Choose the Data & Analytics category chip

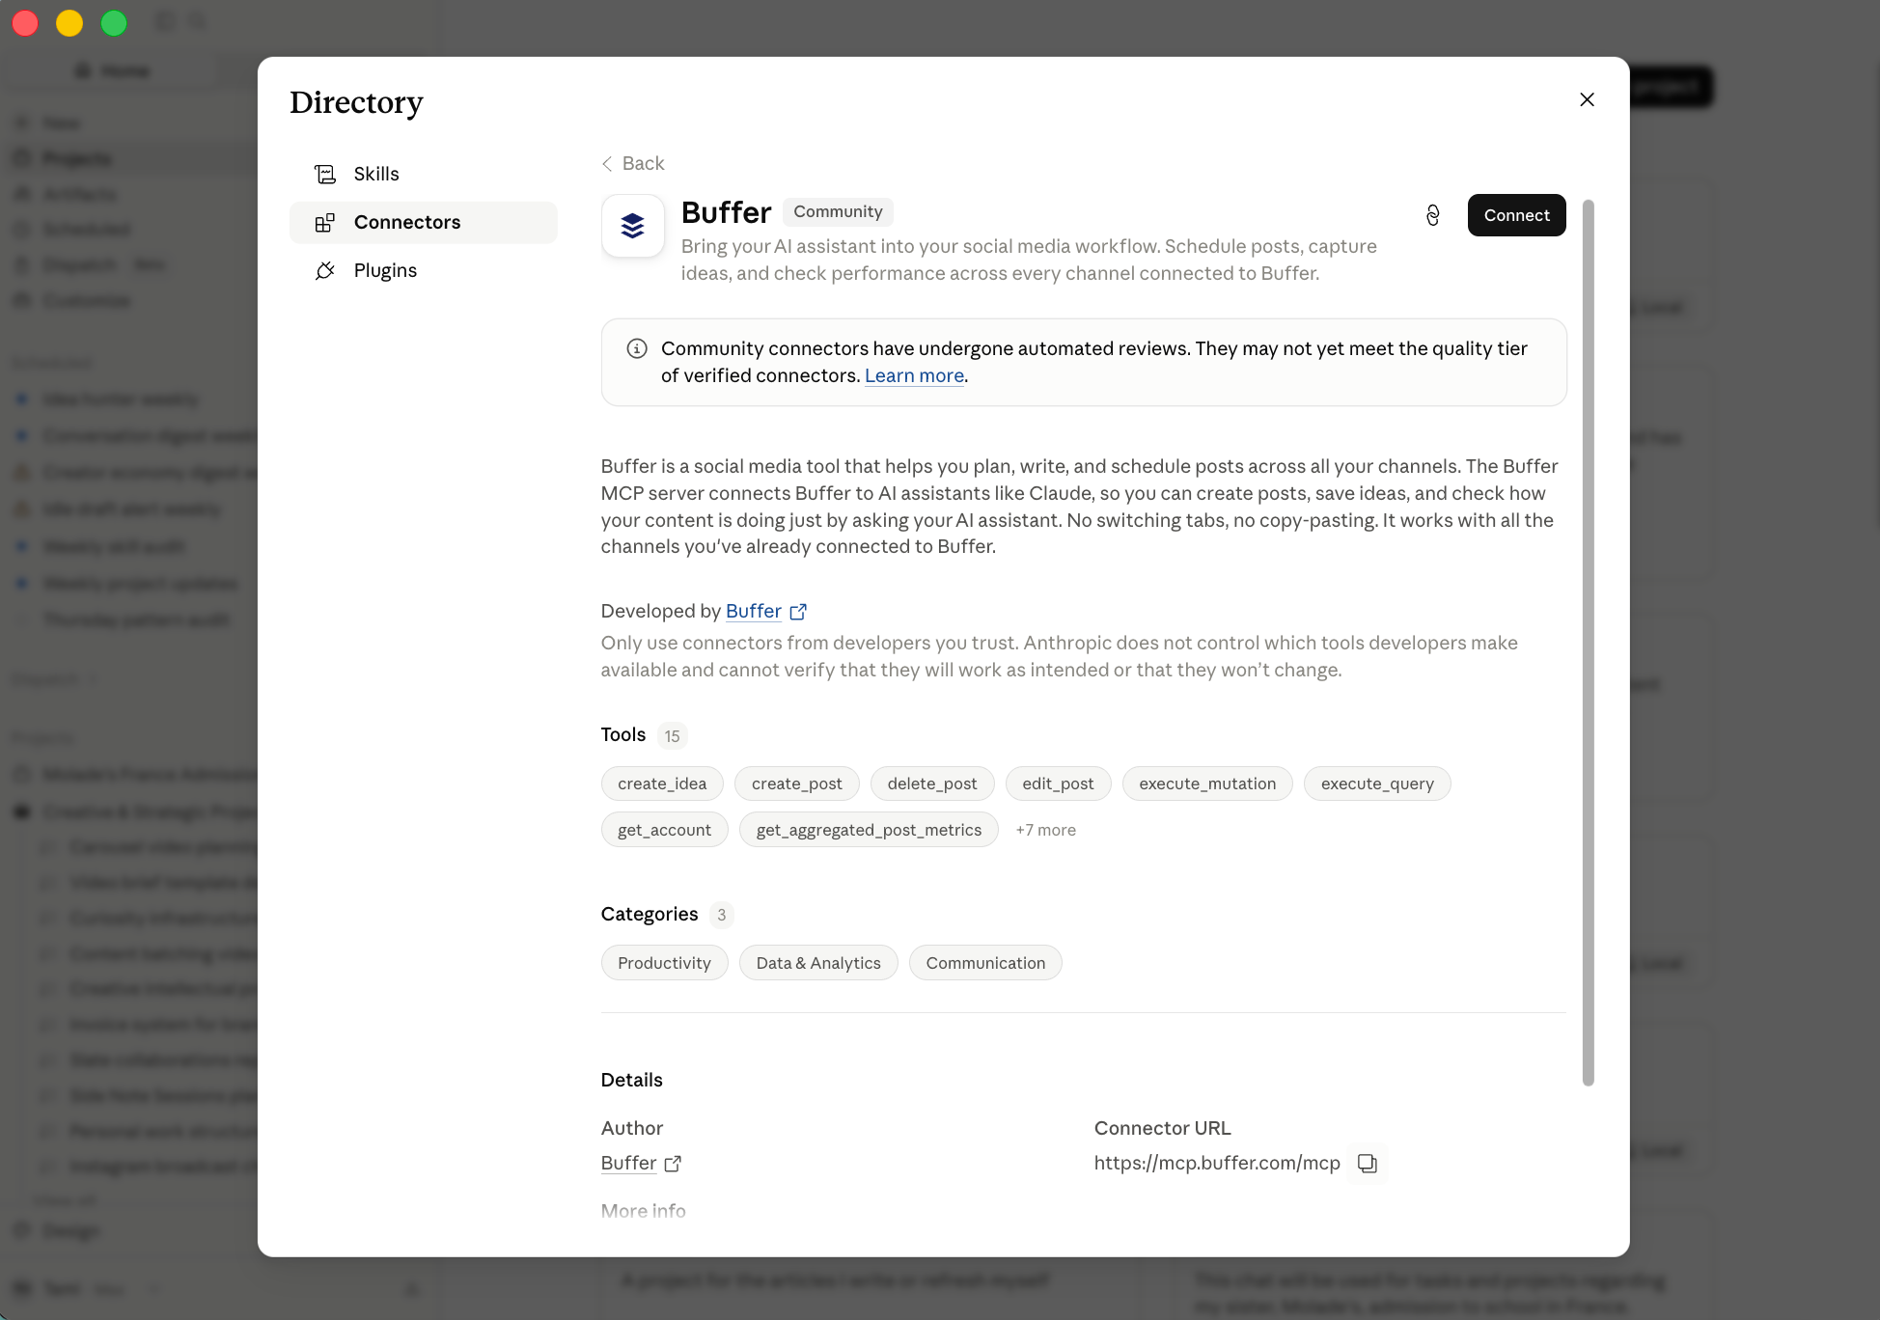click(818, 963)
